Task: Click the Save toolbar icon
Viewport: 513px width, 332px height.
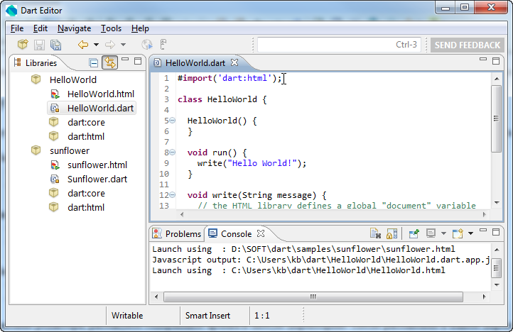Action: pyautogui.click(x=39, y=45)
